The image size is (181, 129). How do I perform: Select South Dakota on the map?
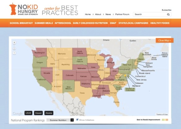[80, 60]
